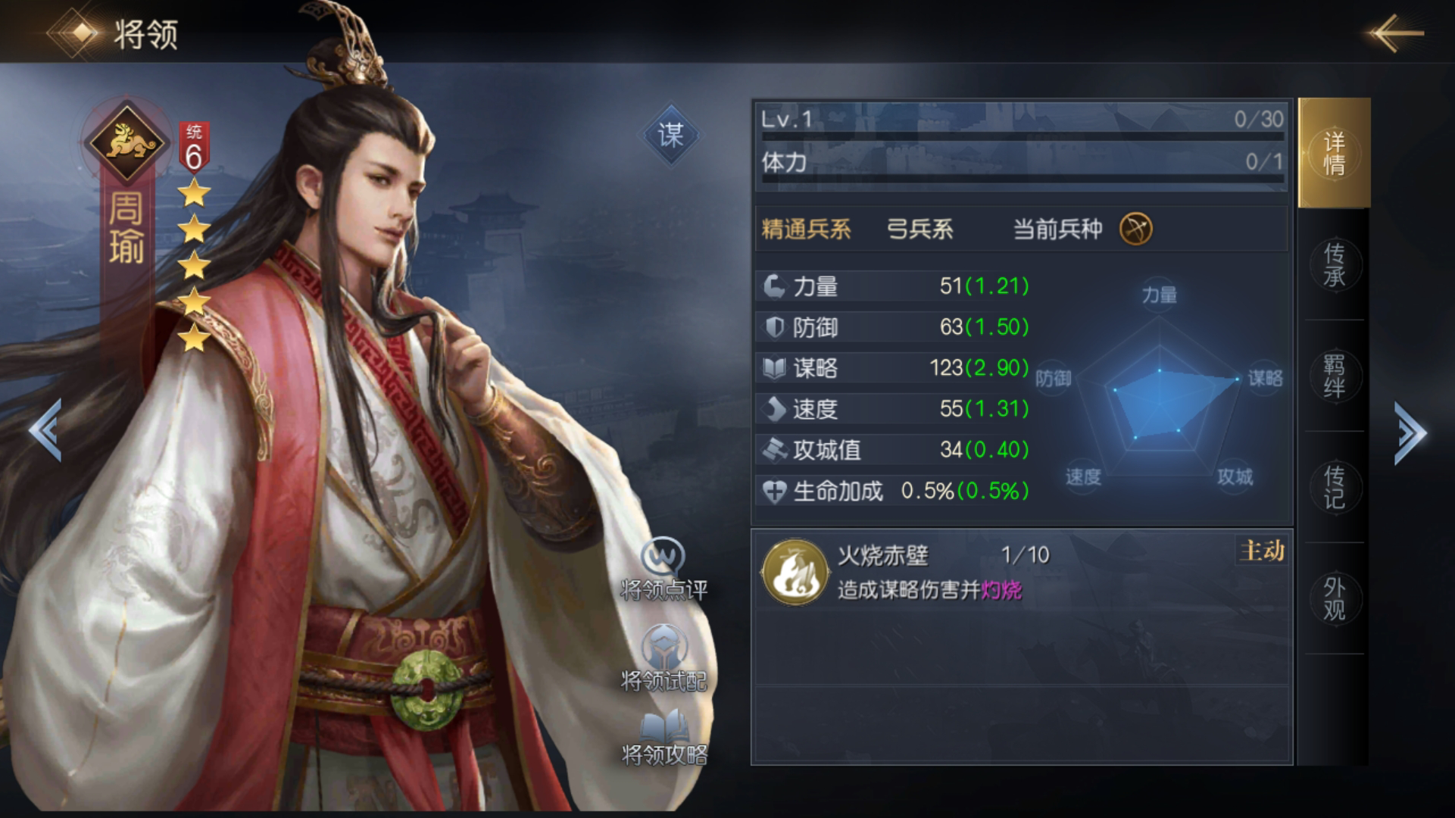
Task: Open the 传记 tab
Action: click(x=1334, y=487)
